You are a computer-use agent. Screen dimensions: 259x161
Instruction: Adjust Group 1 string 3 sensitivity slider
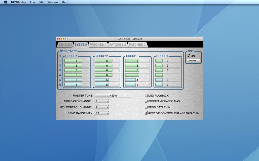77,70
